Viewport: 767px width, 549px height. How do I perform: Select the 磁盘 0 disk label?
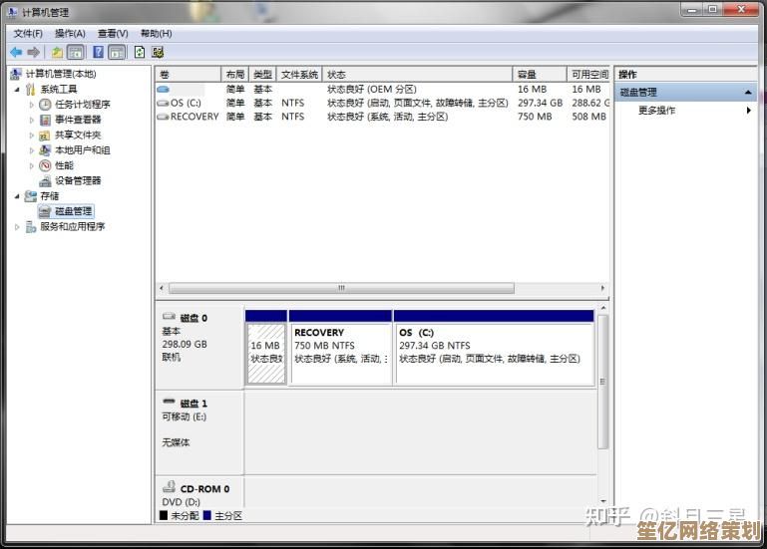click(193, 318)
